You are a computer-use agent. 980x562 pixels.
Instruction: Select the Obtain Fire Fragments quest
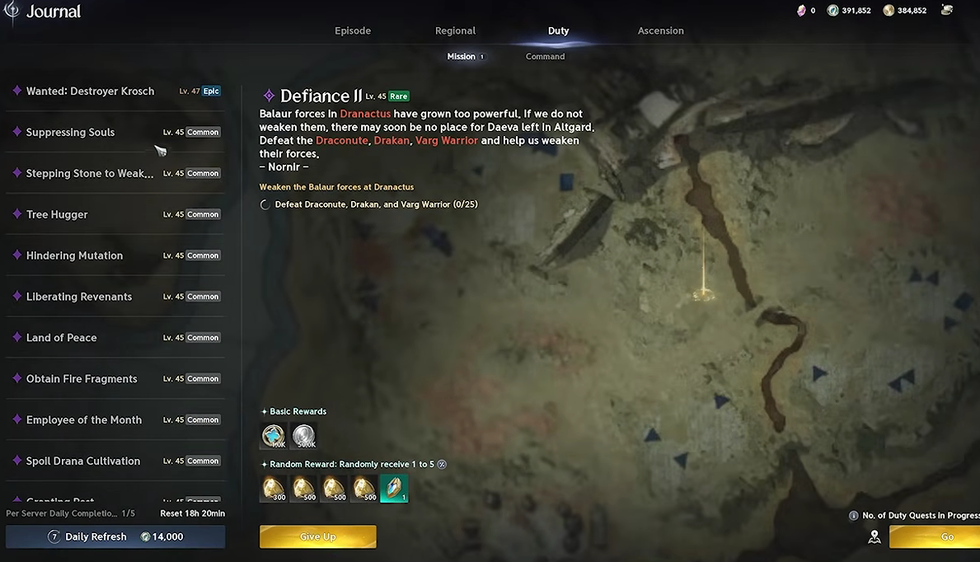115,379
